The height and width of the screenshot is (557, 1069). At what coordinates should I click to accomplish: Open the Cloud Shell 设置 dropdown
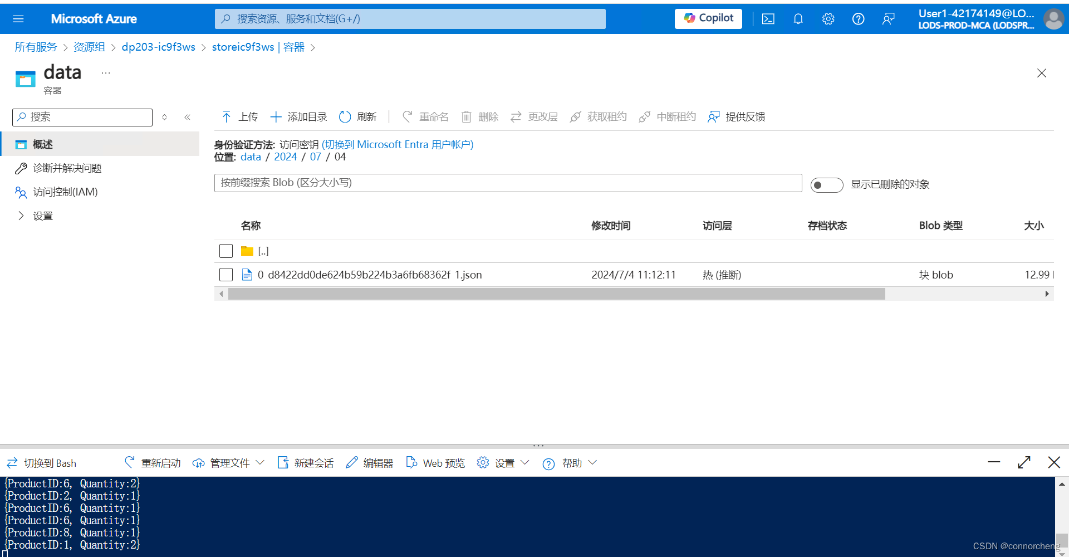(x=503, y=463)
